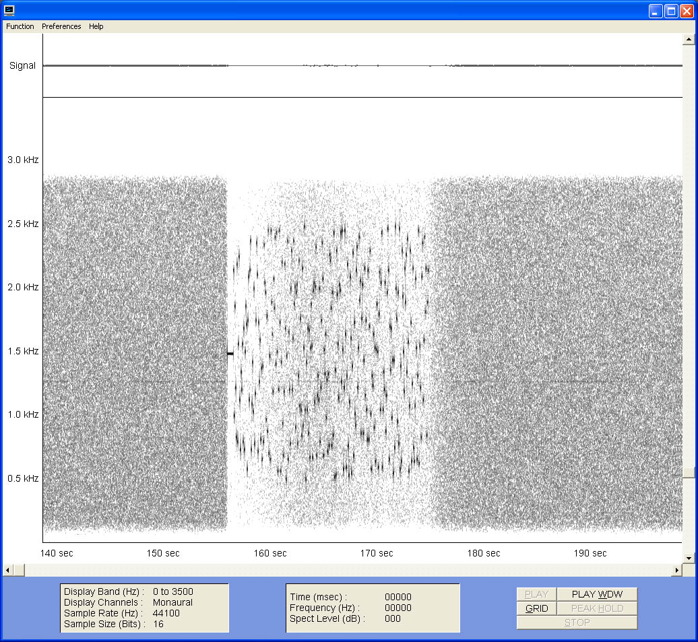Click the PEAK HOLD button

point(597,608)
